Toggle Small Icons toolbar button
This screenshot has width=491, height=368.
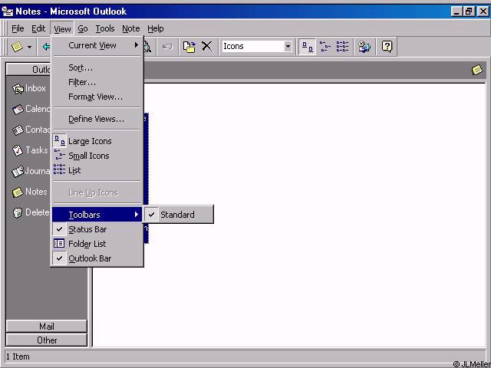pyautogui.click(x=325, y=47)
